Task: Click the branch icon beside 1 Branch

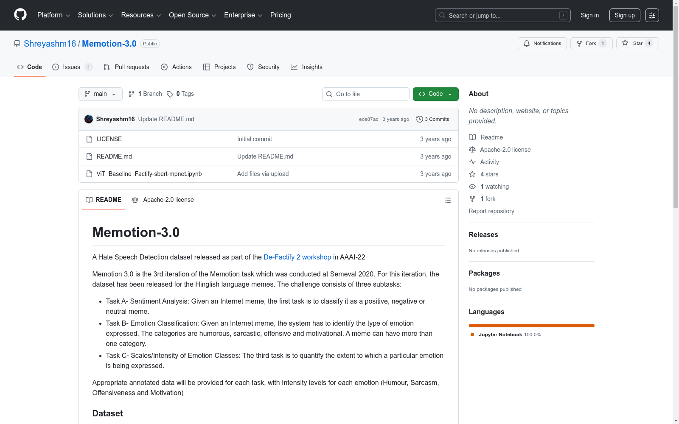Action: pos(132,94)
